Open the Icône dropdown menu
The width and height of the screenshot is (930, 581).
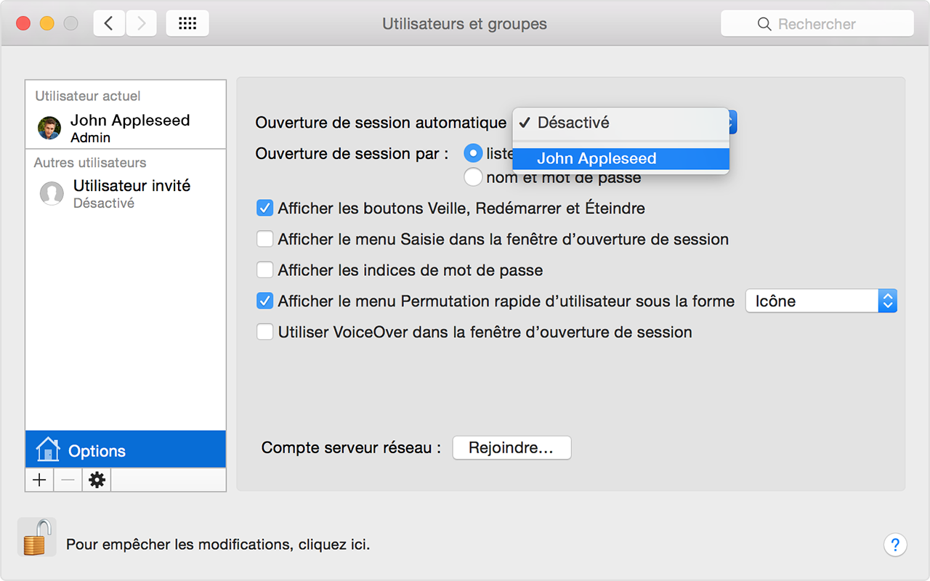pyautogui.click(x=821, y=301)
